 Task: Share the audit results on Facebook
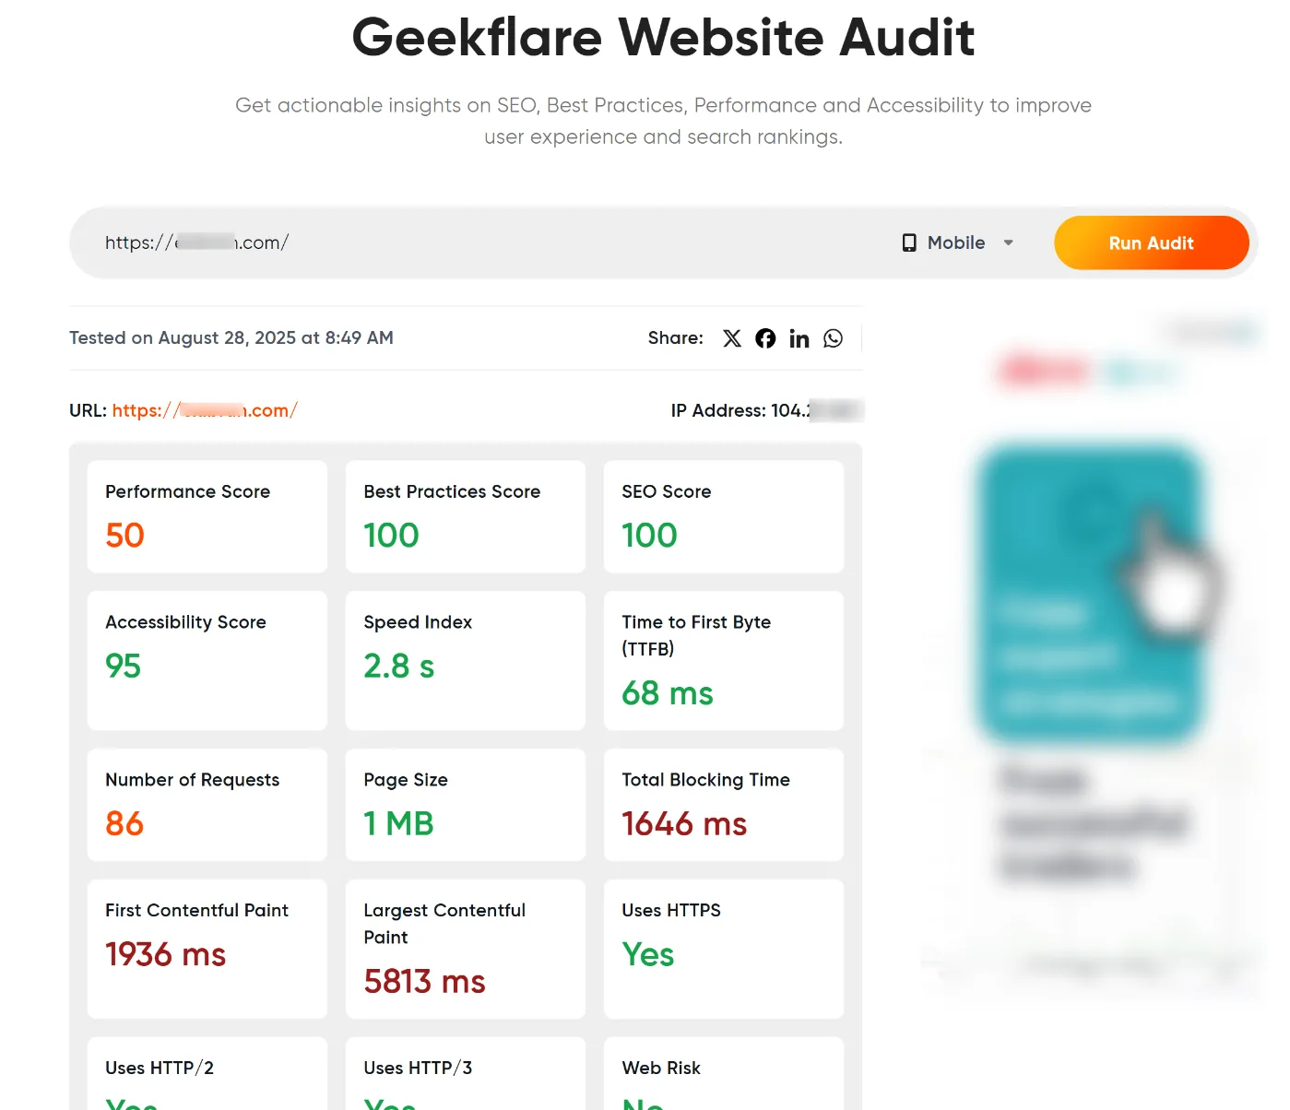[765, 338]
